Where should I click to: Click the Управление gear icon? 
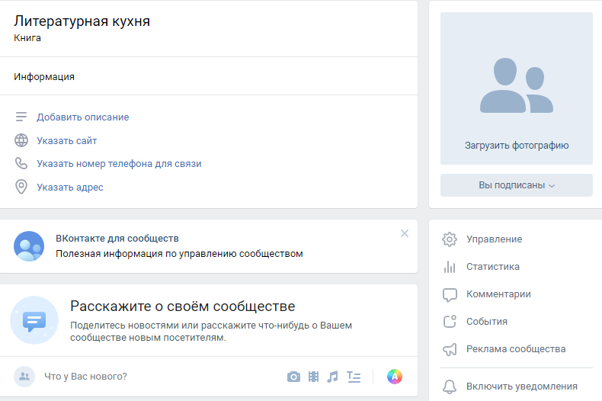(450, 239)
